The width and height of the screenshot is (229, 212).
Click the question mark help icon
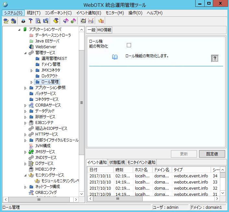[214, 58]
